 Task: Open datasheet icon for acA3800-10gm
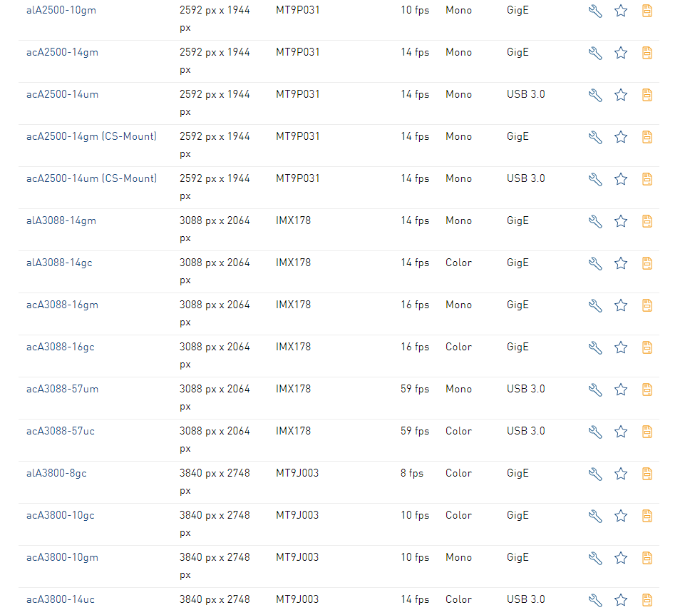pyautogui.click(x=647, y=558)
